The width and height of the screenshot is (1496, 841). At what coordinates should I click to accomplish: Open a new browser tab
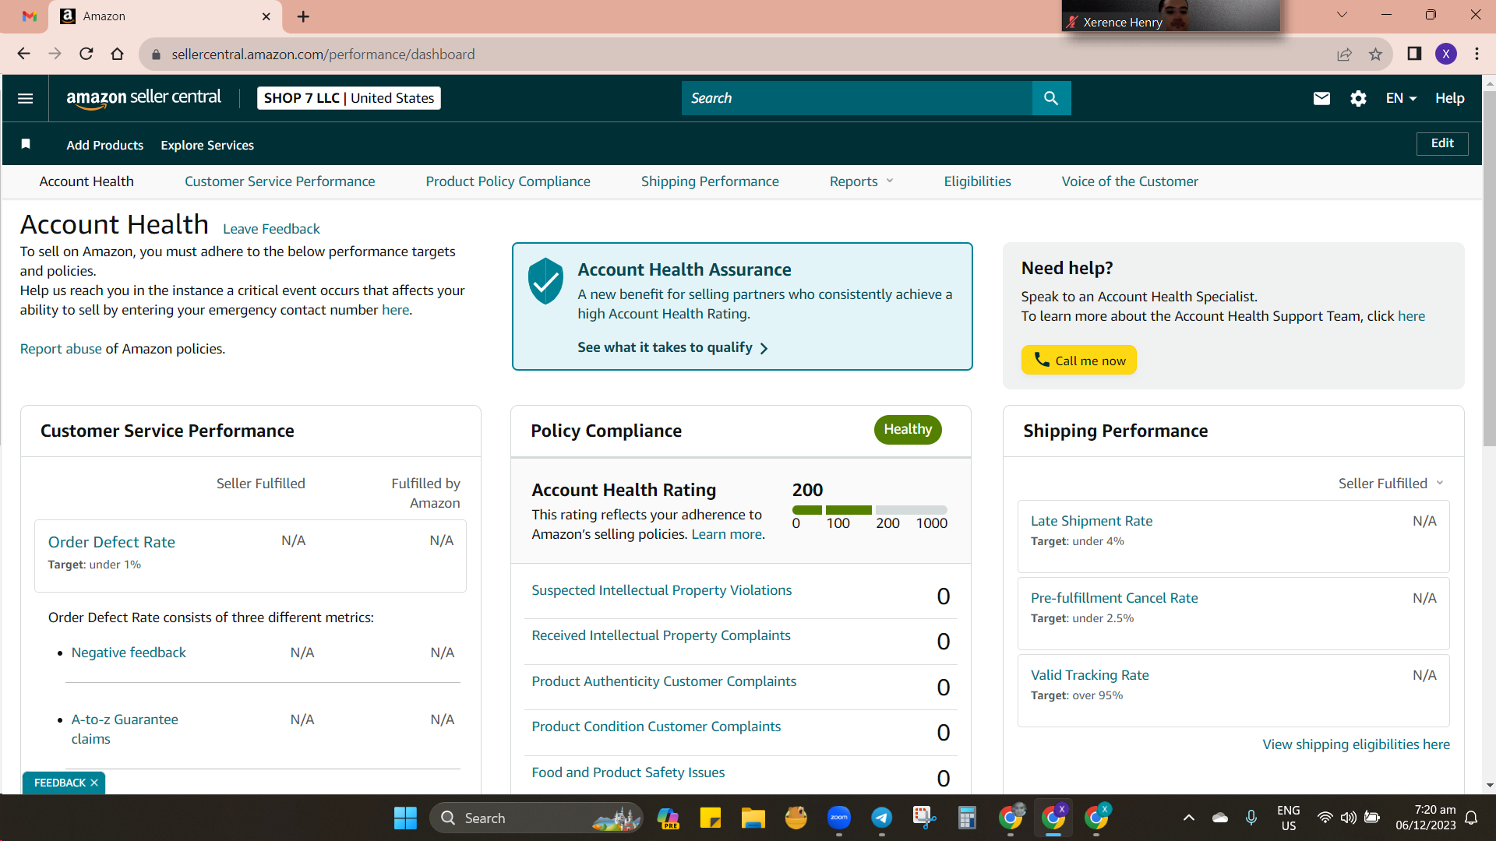(303, 16)
